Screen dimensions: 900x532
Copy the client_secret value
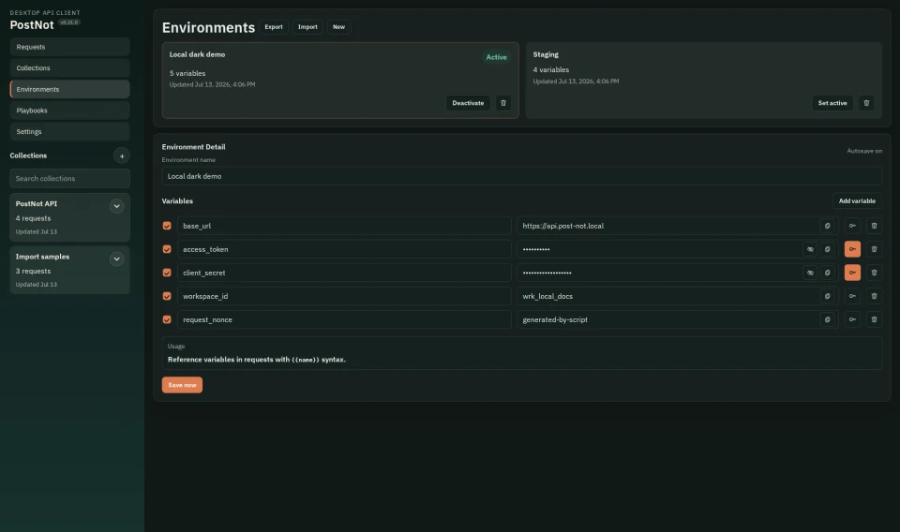pos(827,273)
